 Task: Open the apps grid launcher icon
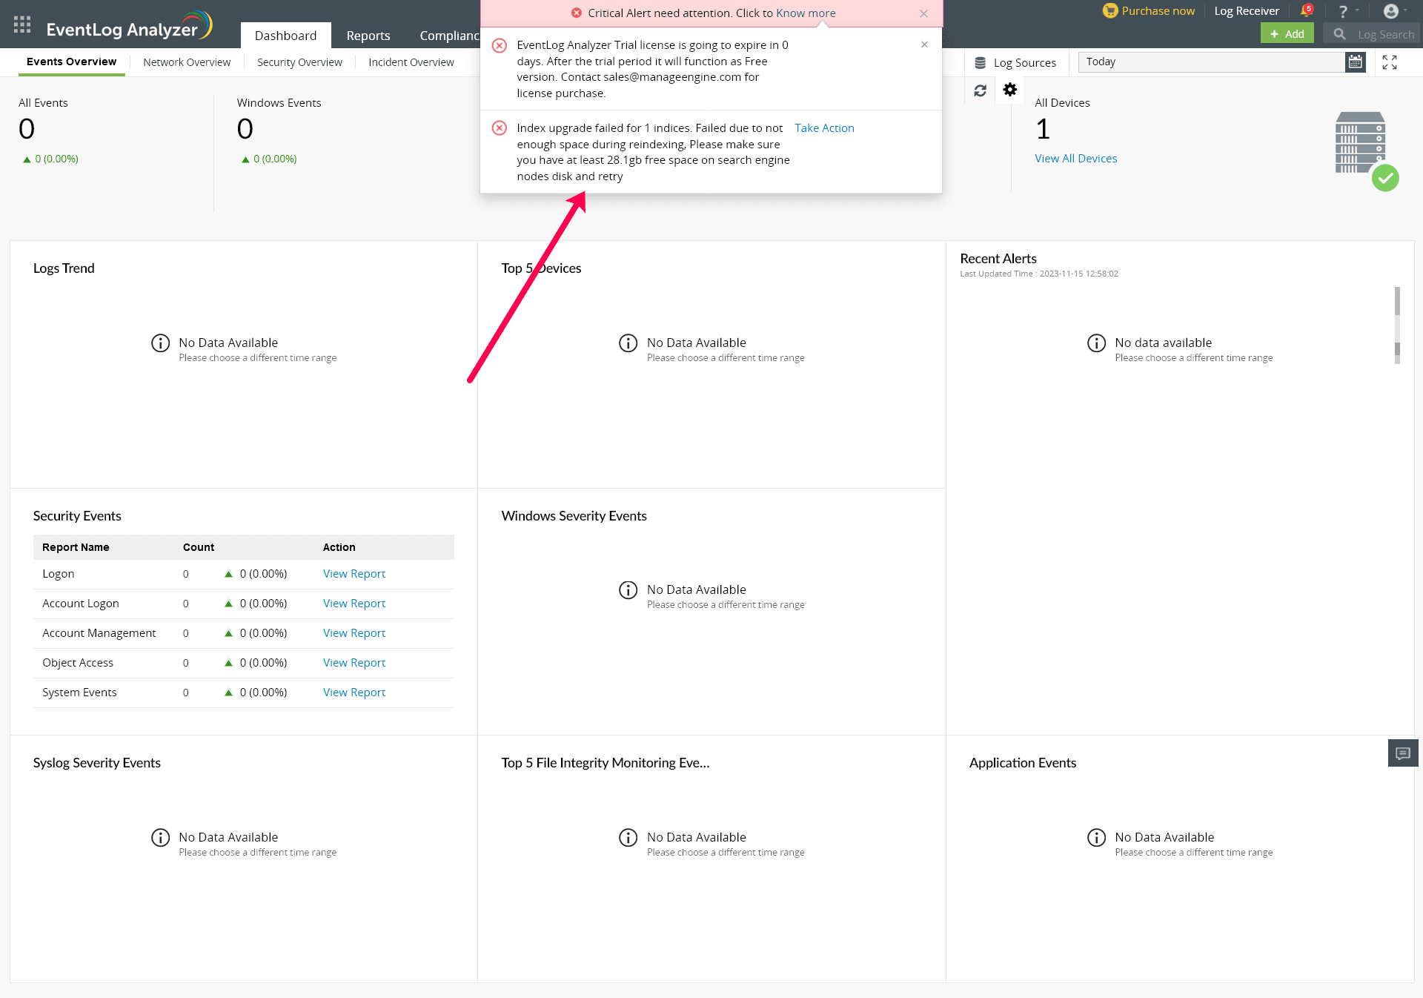[22, 24]
